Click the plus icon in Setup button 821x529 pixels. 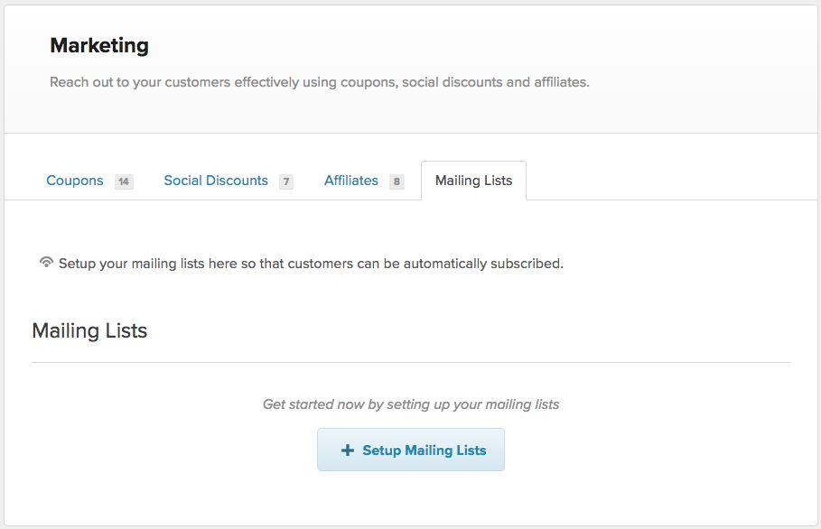coord(348,450)
